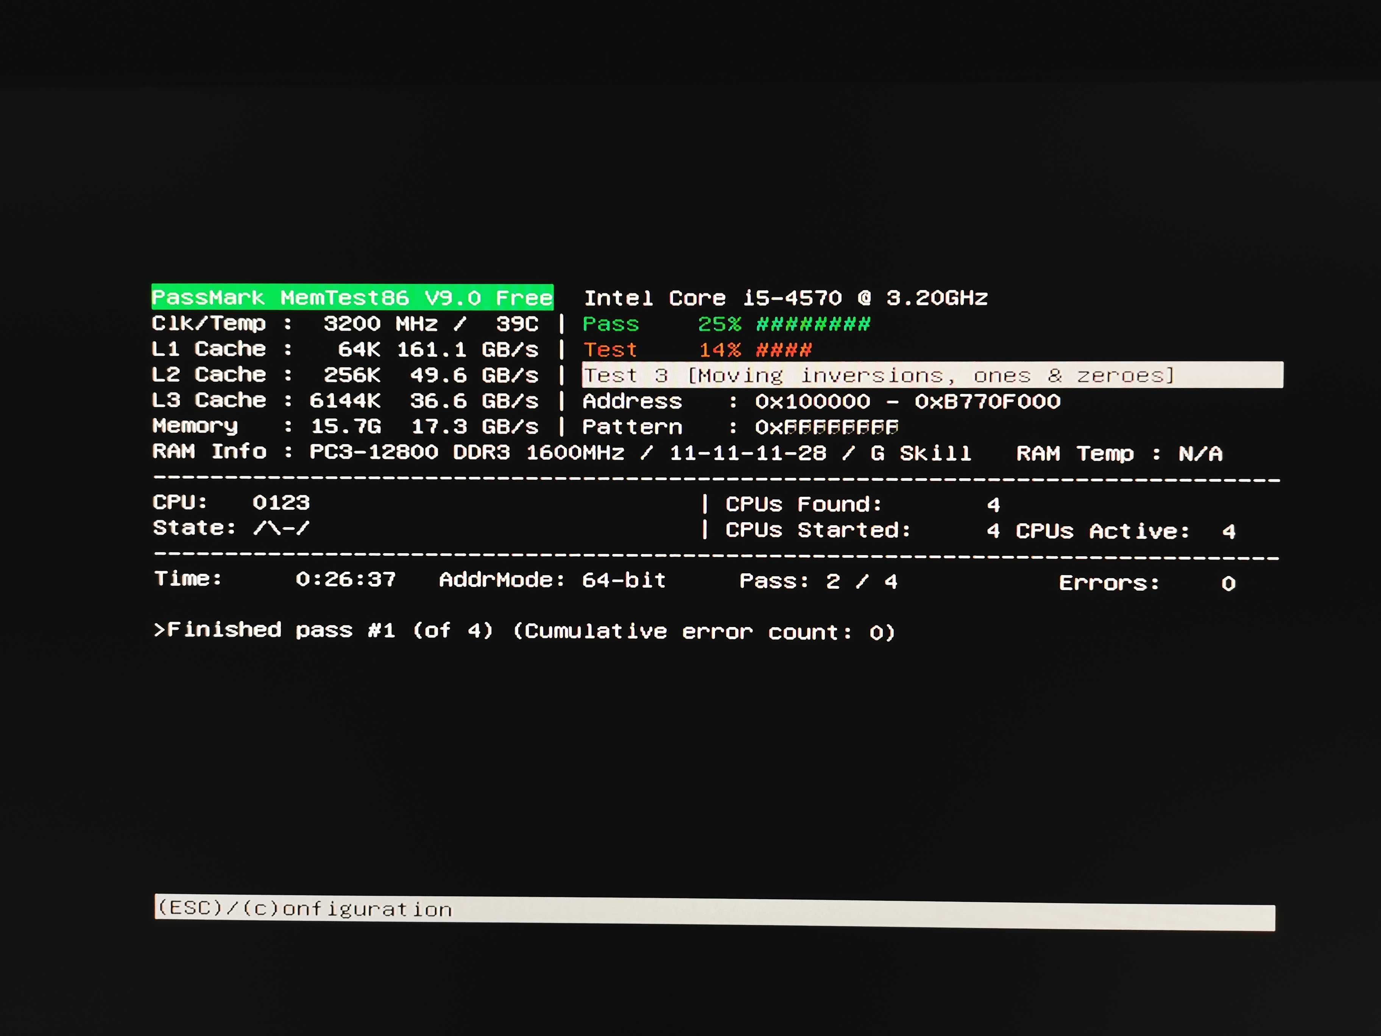Click the RAM Temp N/A value
This screenshot has width=1381, height=1036.
coord(1200,453)
